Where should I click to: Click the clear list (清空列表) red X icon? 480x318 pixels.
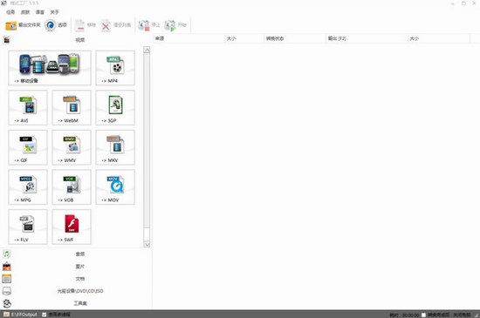point(106,25)
